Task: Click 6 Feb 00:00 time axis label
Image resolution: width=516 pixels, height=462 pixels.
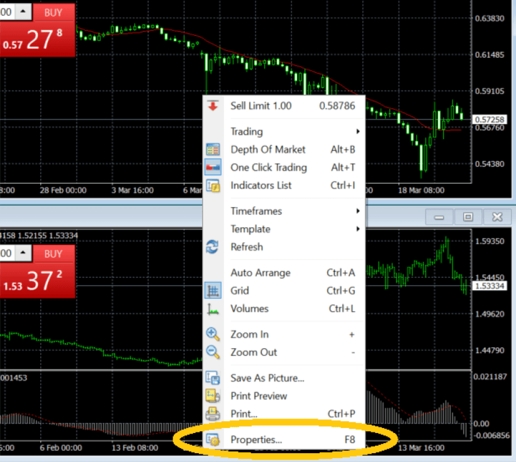Action: pyautogui.click(x=61, y=448)
